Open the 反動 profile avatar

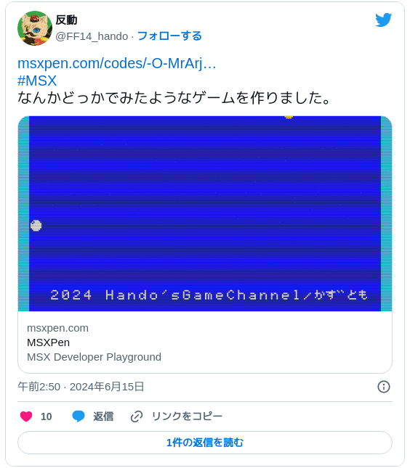click(35, 28)
